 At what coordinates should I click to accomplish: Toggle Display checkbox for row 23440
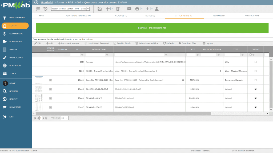[x=255, y=80]
